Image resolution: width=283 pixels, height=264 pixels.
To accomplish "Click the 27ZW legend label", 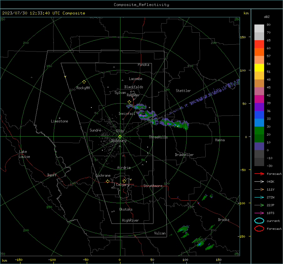I will click(x=270, y=197).
